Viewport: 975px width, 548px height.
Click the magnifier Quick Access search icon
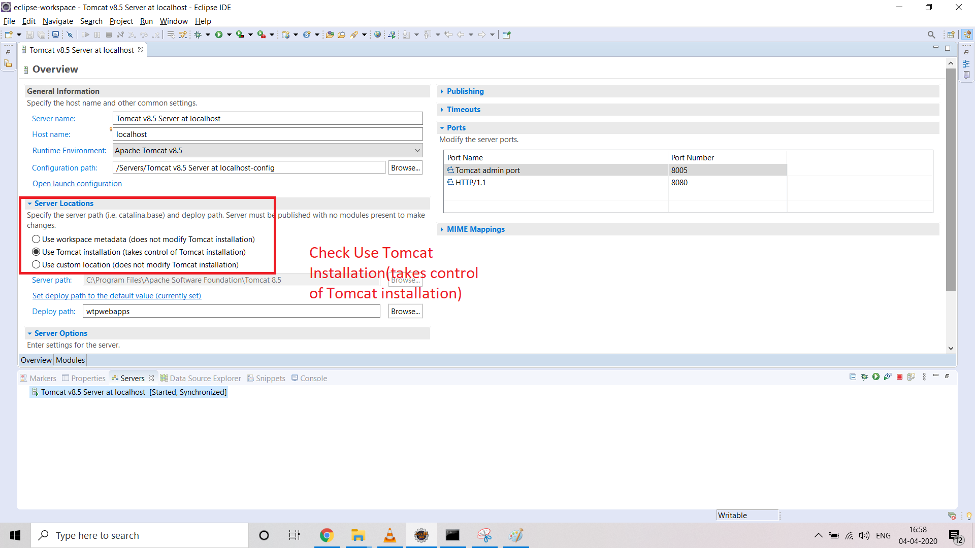pyautogui.click(x=931, y=35)
